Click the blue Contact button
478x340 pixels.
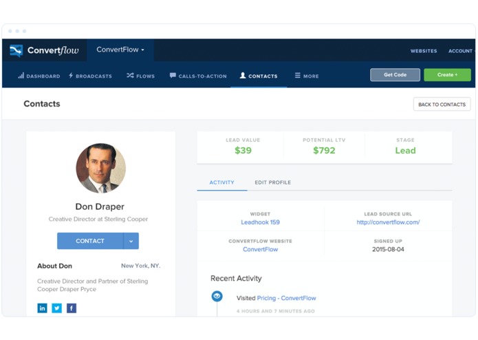tap(90, 241)
